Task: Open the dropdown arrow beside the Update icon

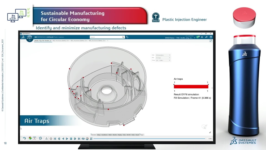Action: point(43,138)
